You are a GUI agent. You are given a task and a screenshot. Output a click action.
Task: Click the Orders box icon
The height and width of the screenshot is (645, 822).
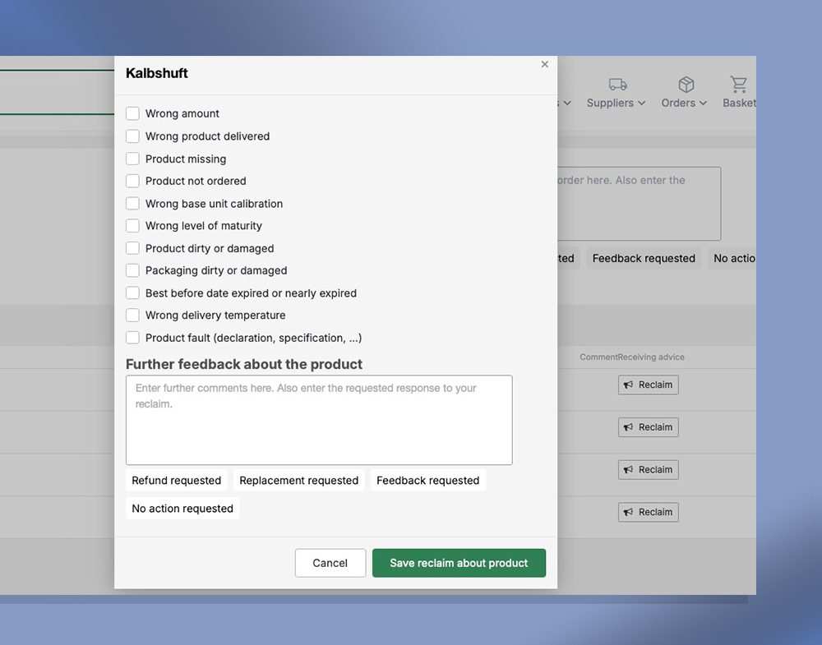[686, 85]
